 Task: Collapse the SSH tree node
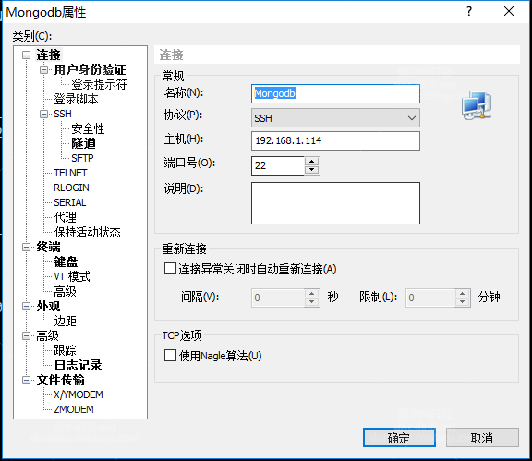43,114
